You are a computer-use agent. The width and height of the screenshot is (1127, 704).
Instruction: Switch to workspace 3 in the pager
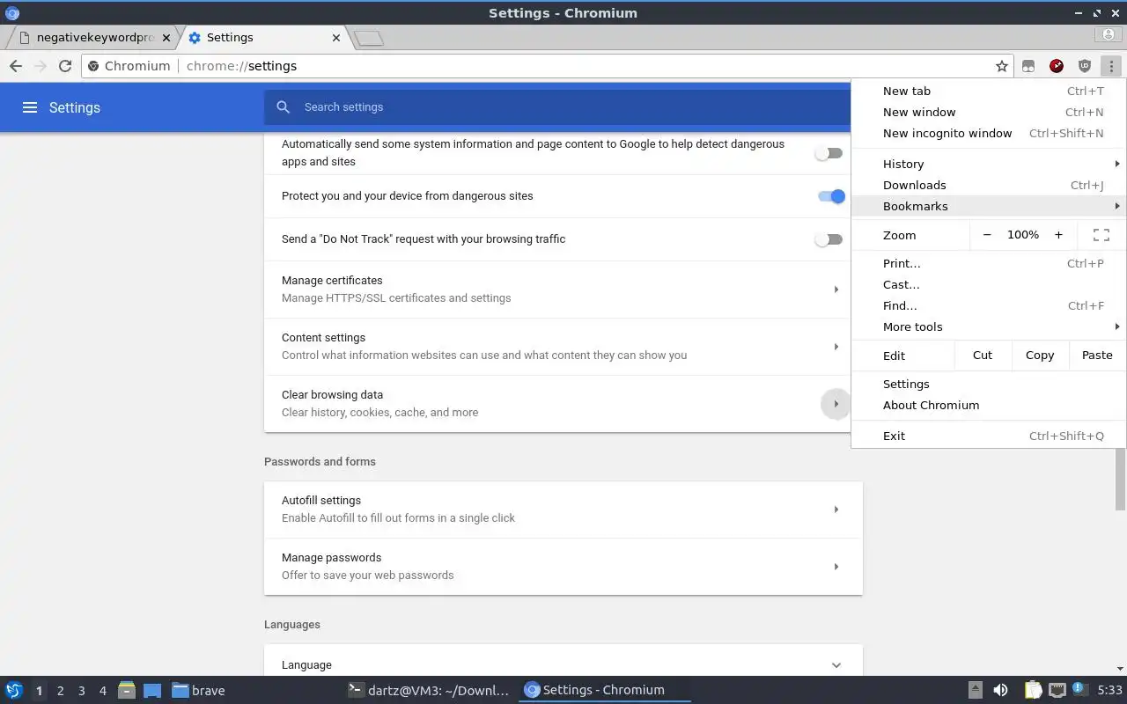point(81,691)
